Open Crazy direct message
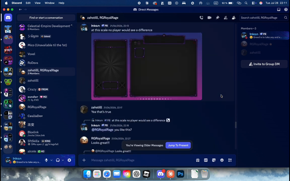 point(46,90)
